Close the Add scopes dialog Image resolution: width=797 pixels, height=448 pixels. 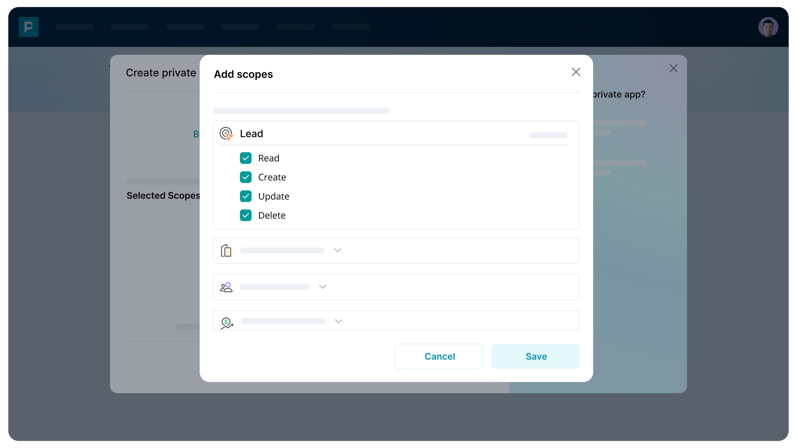click(x=575, y=72)
